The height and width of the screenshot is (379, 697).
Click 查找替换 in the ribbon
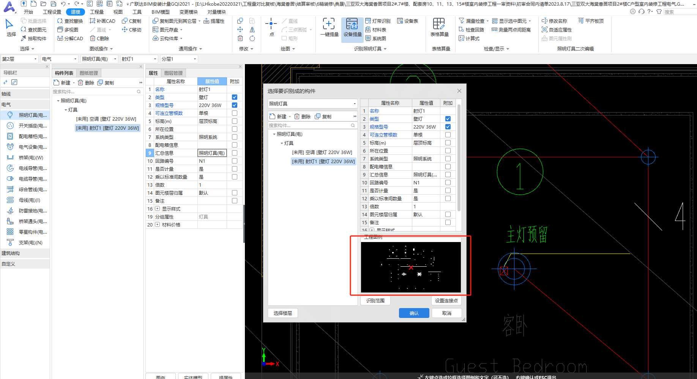click(x=70, y=21)
